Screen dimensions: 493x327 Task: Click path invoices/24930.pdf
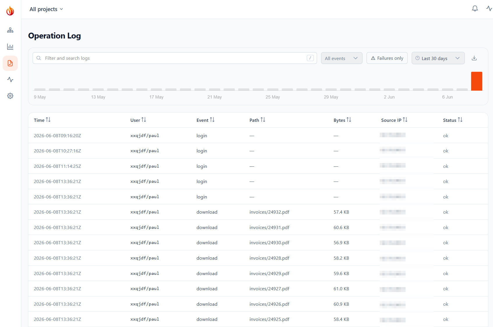(x=269, y=242)
